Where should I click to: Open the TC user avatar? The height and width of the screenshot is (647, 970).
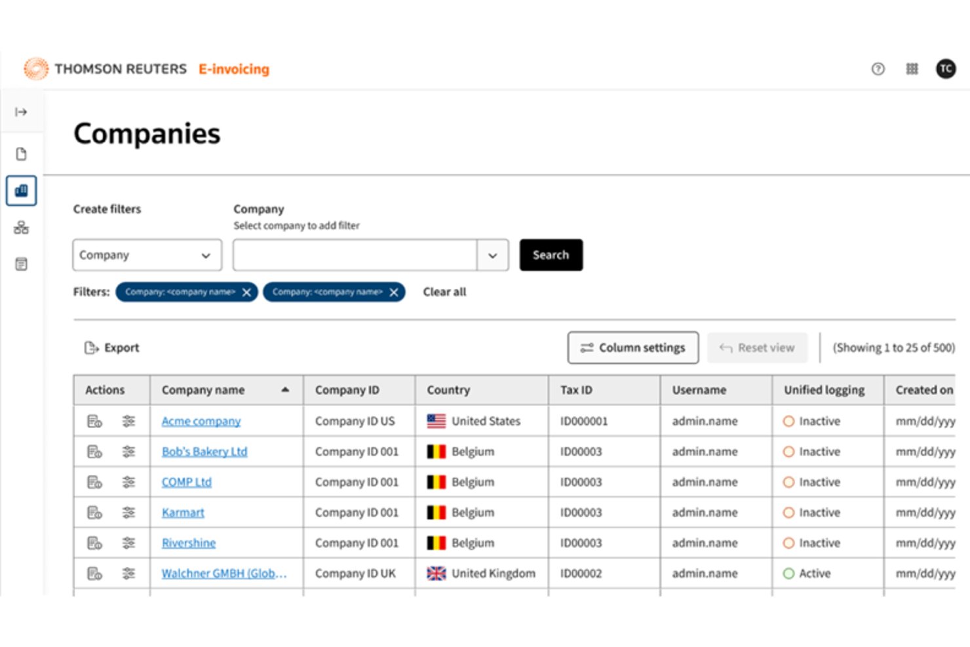946,69
